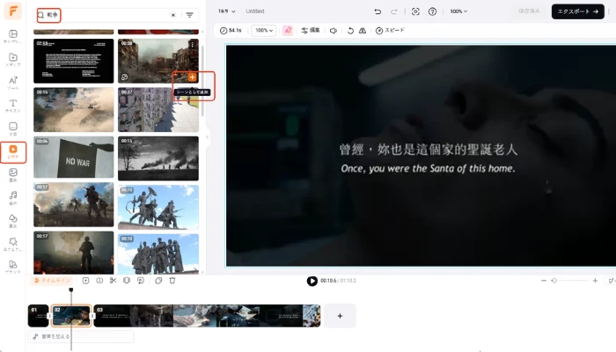Click the freeze frame icon in timeline toolbar

point(127,281)
